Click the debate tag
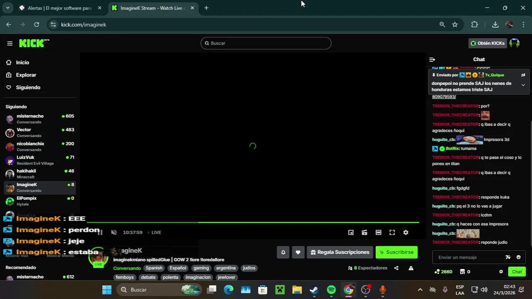This screenshot has height=299, width=532. click(x=148, y=277)
